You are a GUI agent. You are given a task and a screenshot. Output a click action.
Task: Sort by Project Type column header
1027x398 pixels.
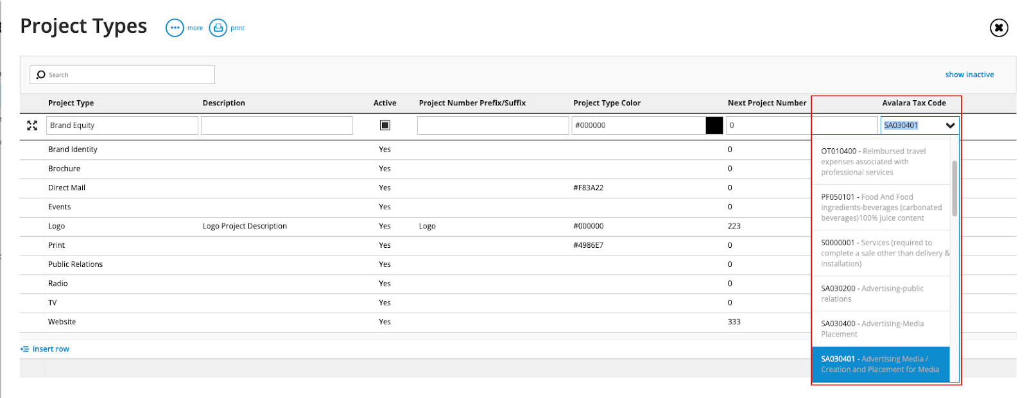click(x=71, y=103)
